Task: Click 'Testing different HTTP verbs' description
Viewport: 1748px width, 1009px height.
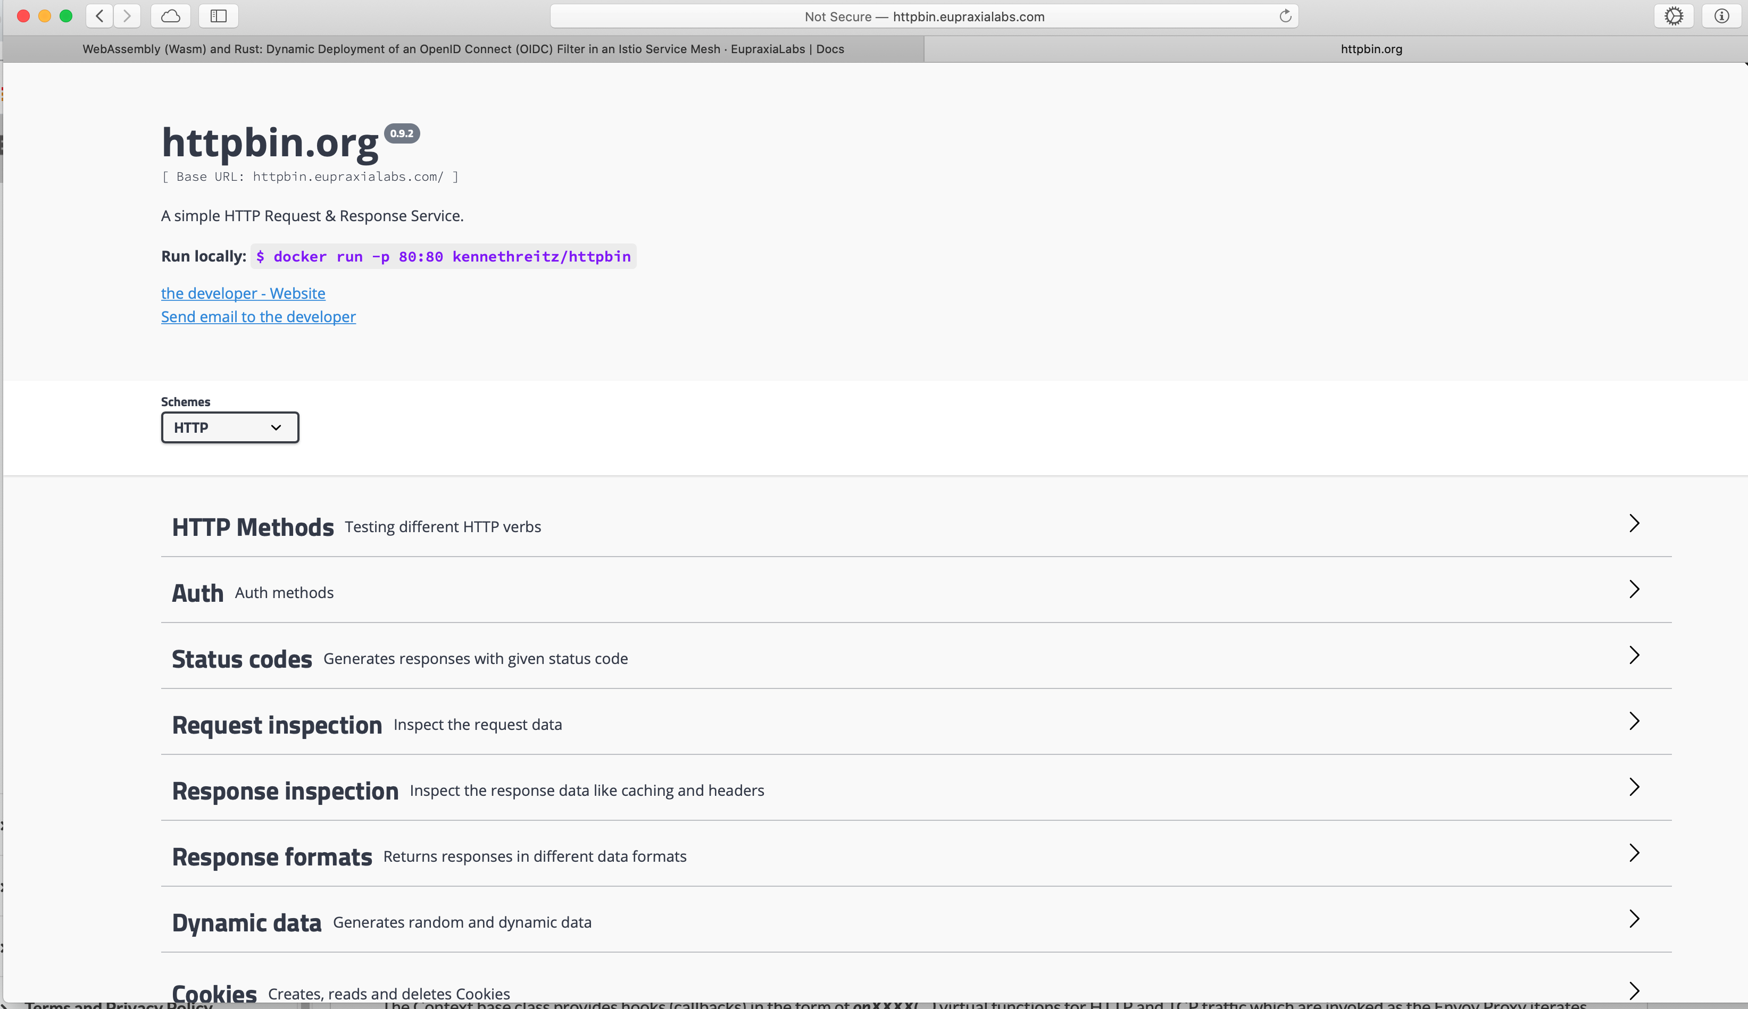Action: (x=443, y=527)
